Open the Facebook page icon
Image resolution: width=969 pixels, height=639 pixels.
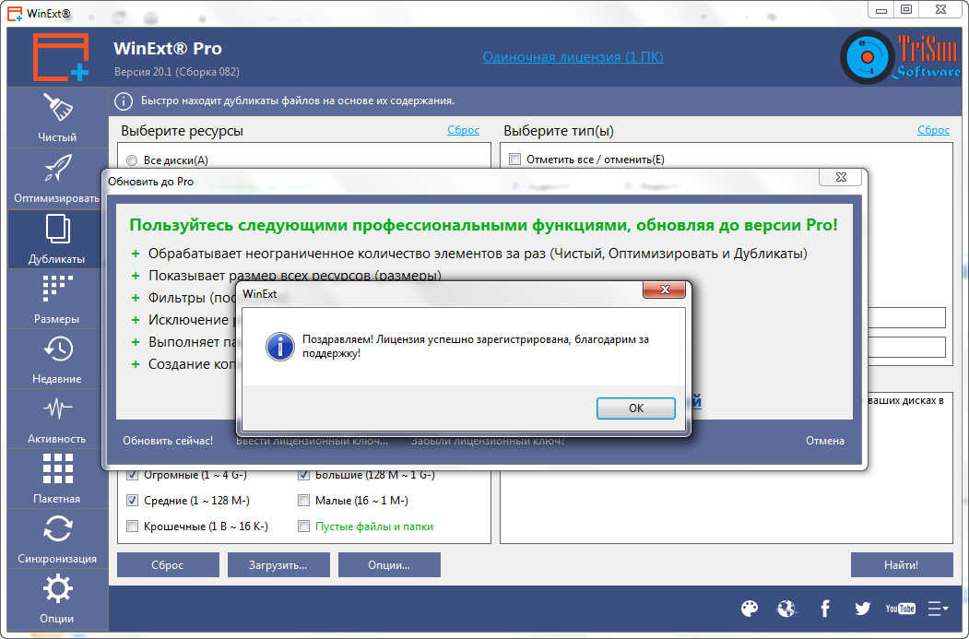(x=825, y=609)
